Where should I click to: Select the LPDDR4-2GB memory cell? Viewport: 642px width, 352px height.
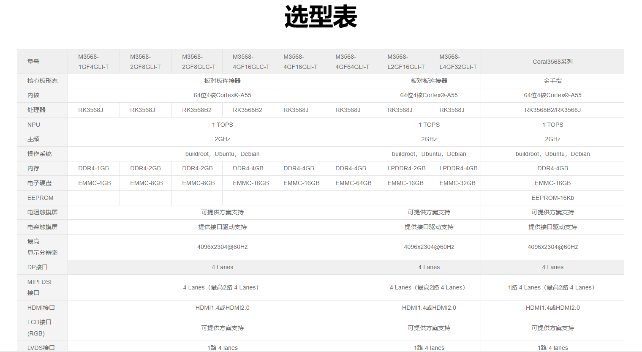tap(406, 168)
